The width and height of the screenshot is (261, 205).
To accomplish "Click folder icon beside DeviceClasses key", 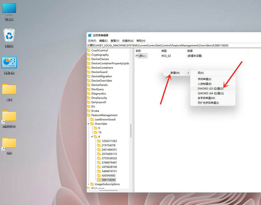I will pos(89,59).
